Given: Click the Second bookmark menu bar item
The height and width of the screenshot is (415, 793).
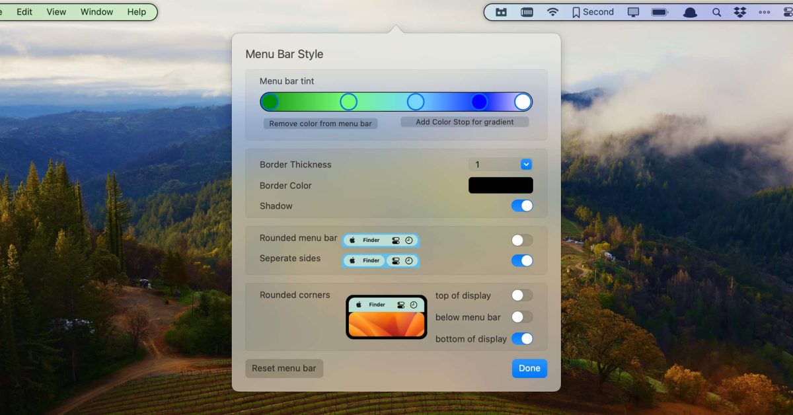Looking at the screenshot, I should click(593, 12).
